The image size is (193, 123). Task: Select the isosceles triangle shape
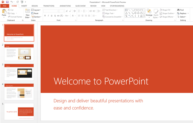[x=126, y=13]
